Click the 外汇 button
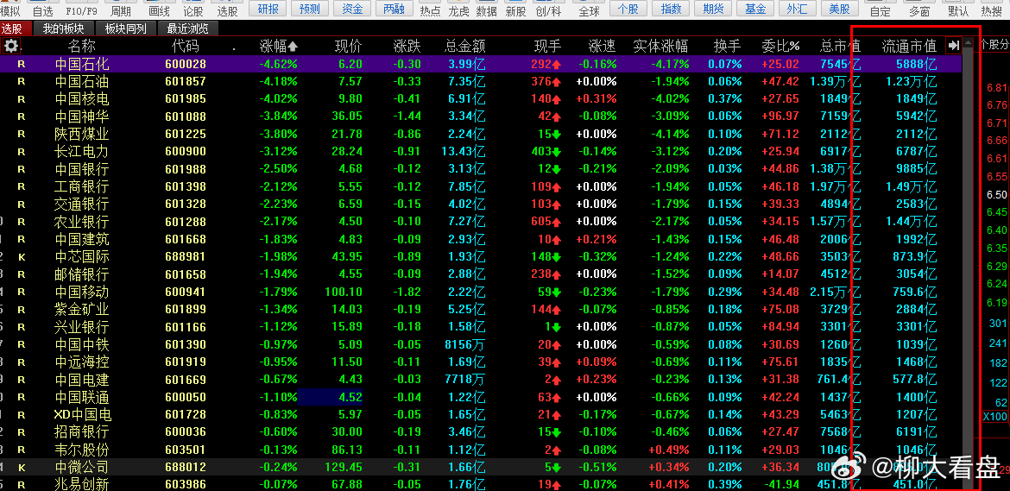The image size is (1010, 491). pyautogui.click(x=798, y=9)
